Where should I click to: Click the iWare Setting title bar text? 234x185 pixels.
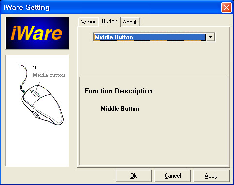(27, 7)
